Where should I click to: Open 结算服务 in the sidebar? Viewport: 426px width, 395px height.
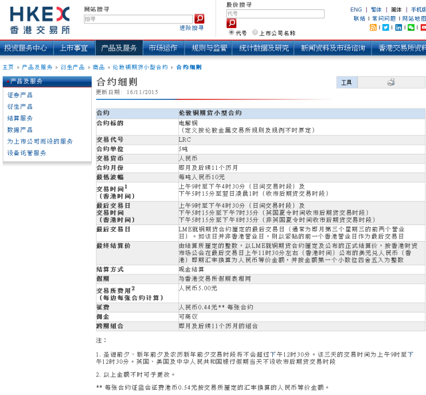point(20,118)
